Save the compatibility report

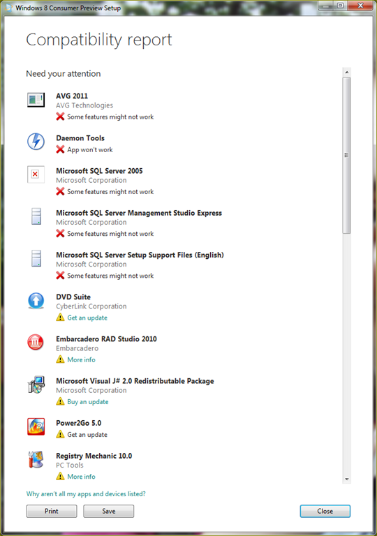(x=109, y=511)
